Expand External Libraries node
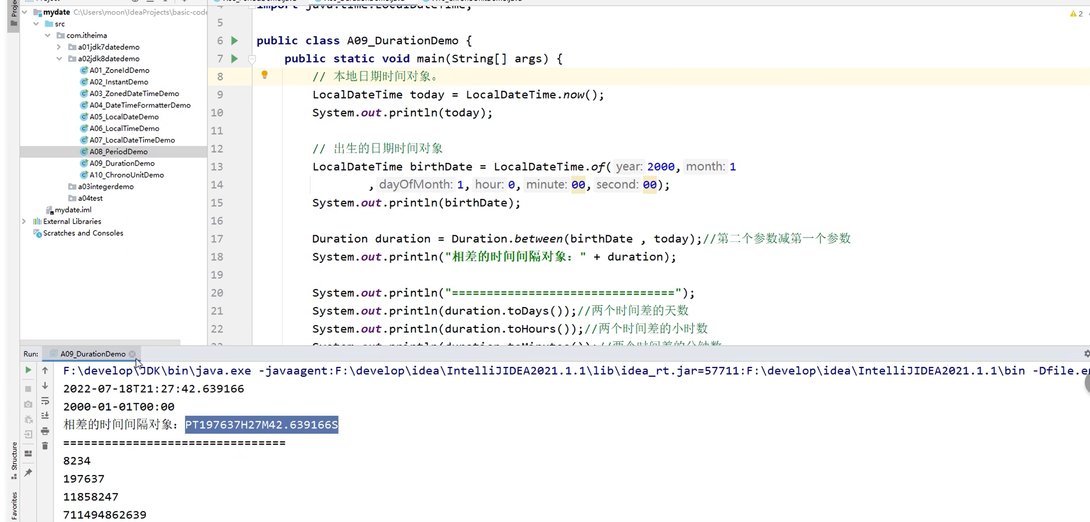 pyautogui.click(x=24, y=221)
